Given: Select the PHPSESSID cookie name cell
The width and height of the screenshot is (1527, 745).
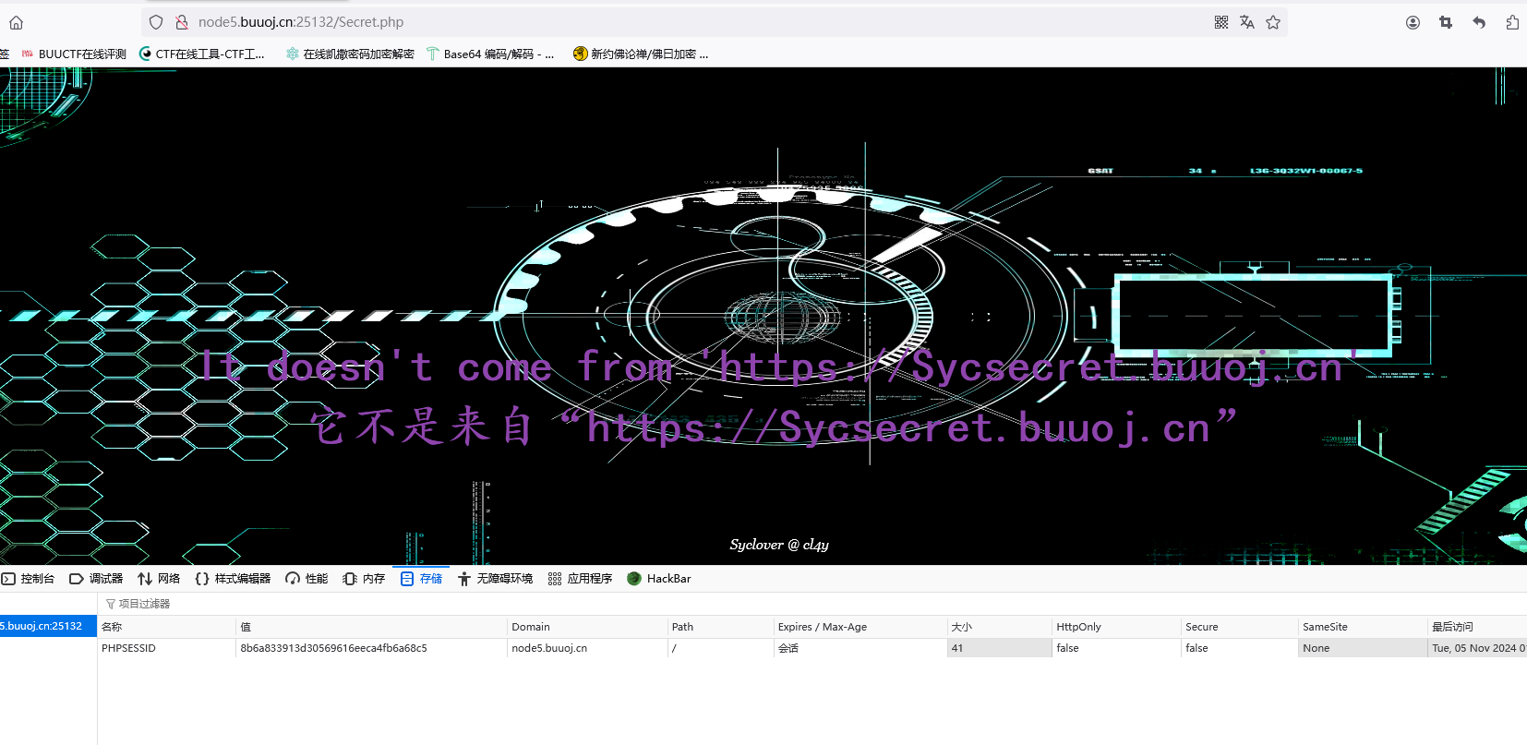Looking at the screenshot, I should point(166,648).
